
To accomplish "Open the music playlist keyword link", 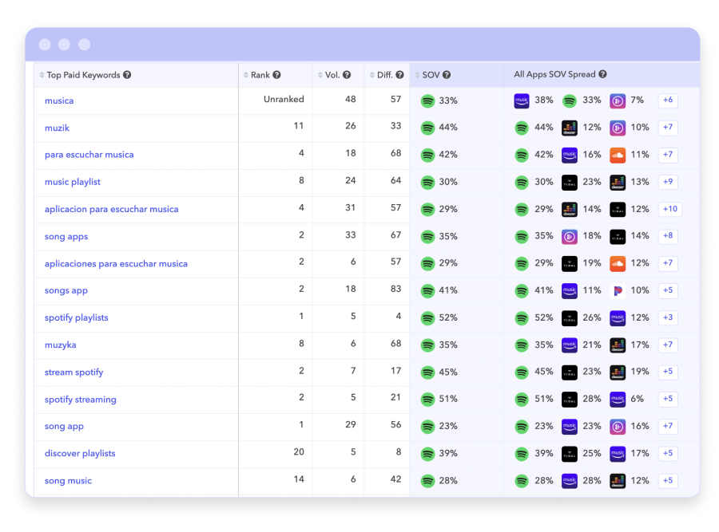I will [x=73, y=182].
